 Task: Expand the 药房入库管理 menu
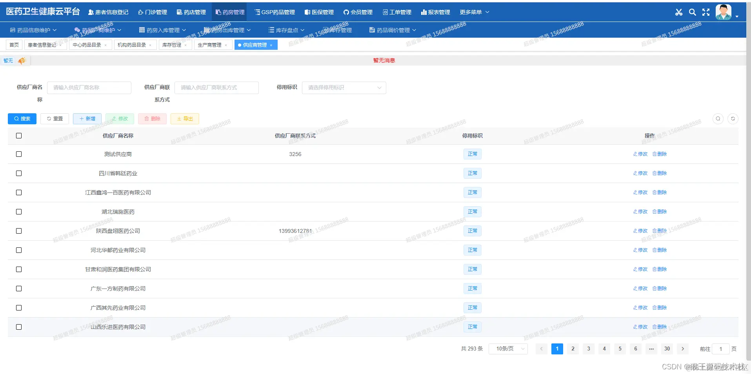tap(161, 30)
